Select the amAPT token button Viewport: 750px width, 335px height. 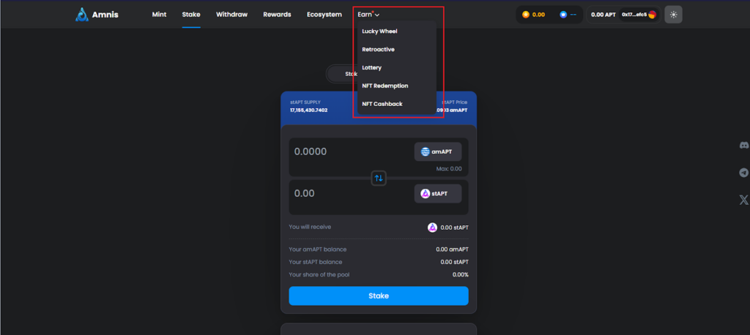[x=438, y=152]
